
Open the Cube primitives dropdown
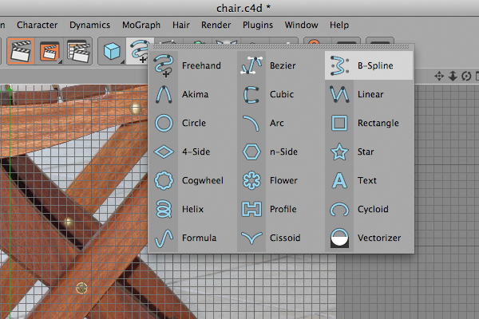point(112,51)
